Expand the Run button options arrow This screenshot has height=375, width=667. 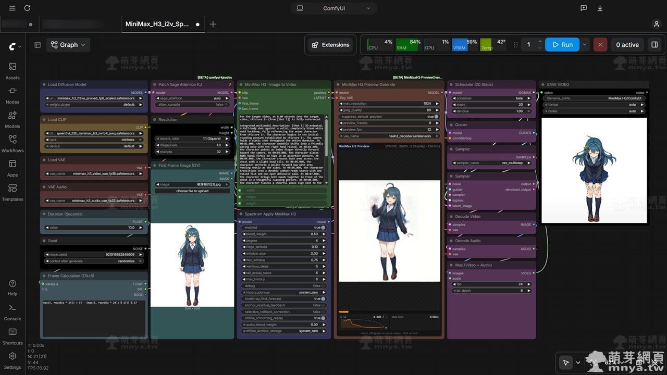(584, 45)
